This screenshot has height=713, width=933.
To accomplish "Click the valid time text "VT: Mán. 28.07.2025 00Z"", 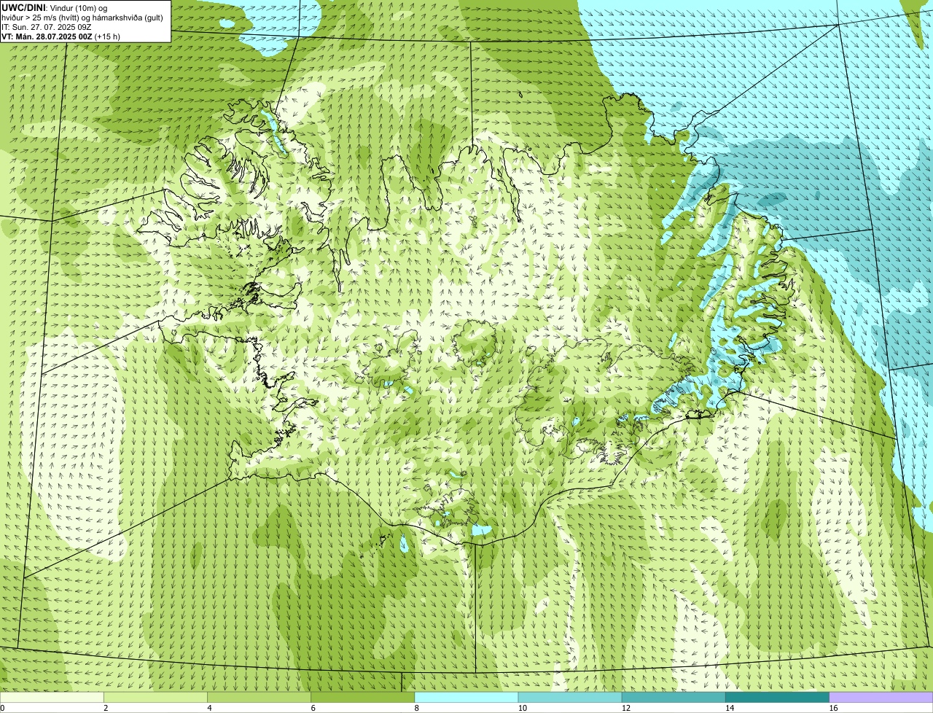I will (x=47, y=36).
